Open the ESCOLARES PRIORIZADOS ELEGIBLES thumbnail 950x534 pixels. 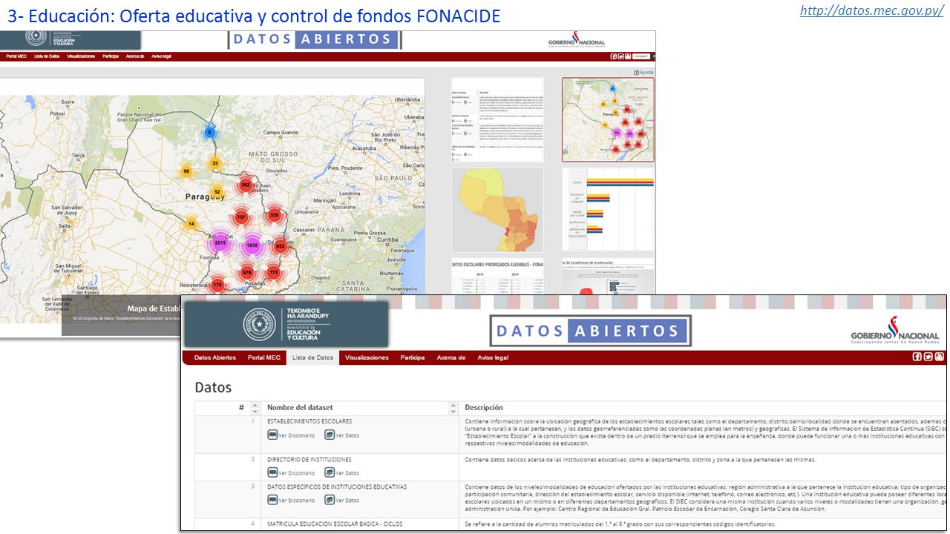(497, 276)
